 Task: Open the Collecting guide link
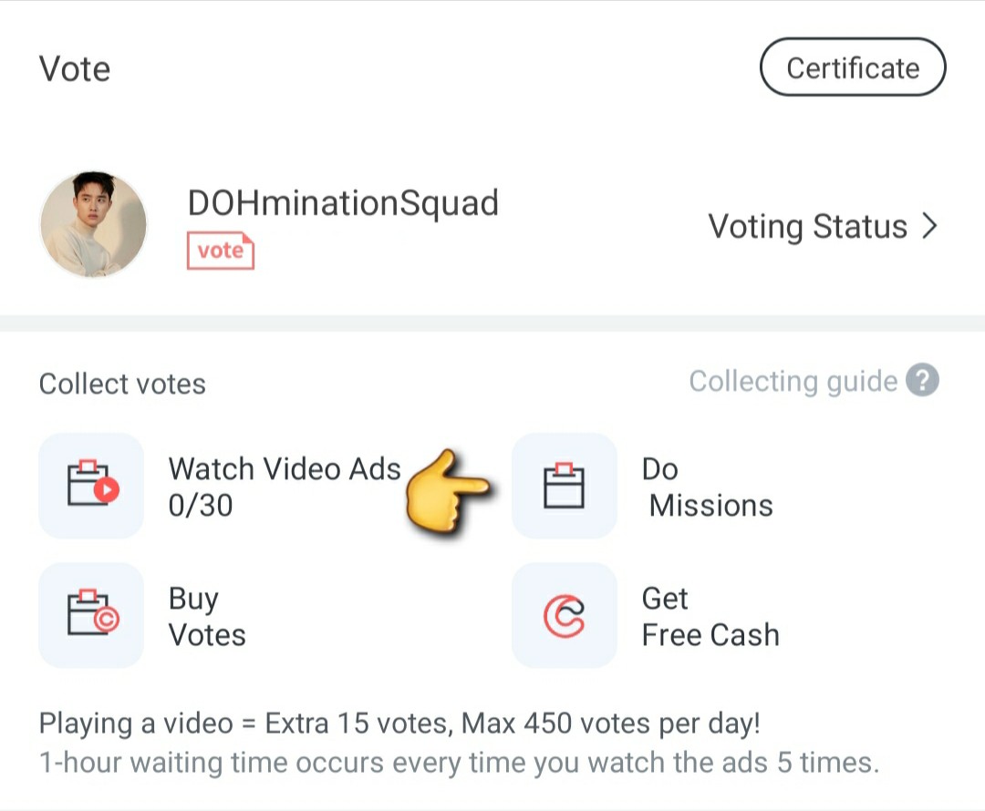(793, 381)
